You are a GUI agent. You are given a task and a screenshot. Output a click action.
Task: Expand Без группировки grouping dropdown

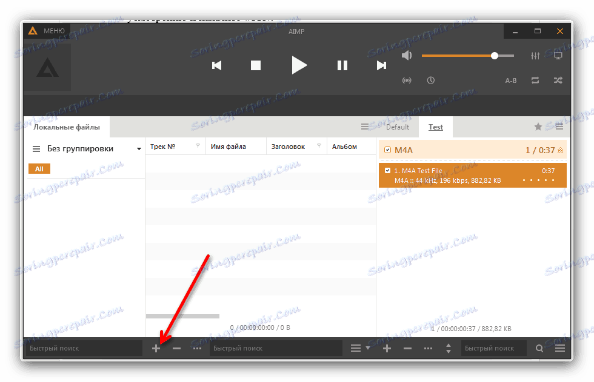coord(139,149)
